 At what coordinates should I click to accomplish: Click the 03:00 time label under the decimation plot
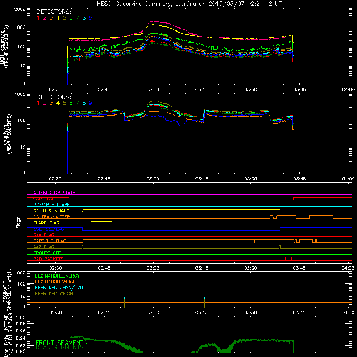pyautogui.click(x=153, y=313)
